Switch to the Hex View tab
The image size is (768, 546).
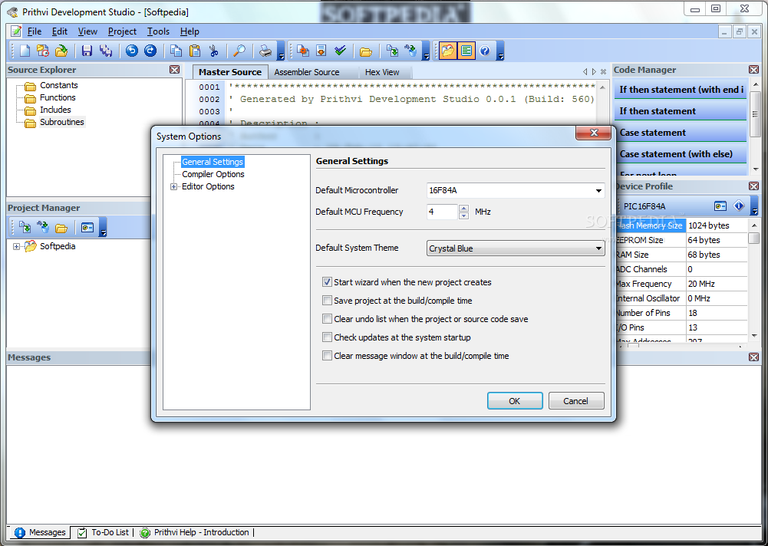[x=382, y=73]
